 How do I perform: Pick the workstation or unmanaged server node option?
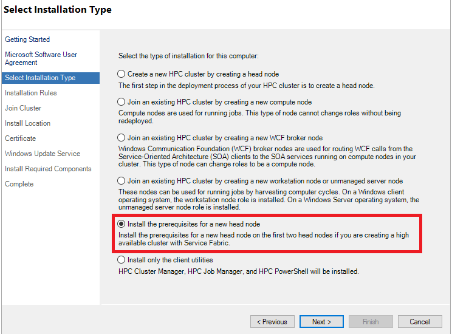122,181
